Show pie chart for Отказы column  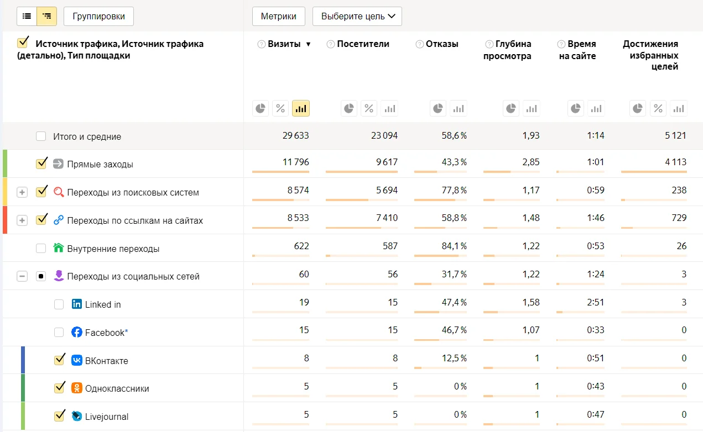coord(438,108)
